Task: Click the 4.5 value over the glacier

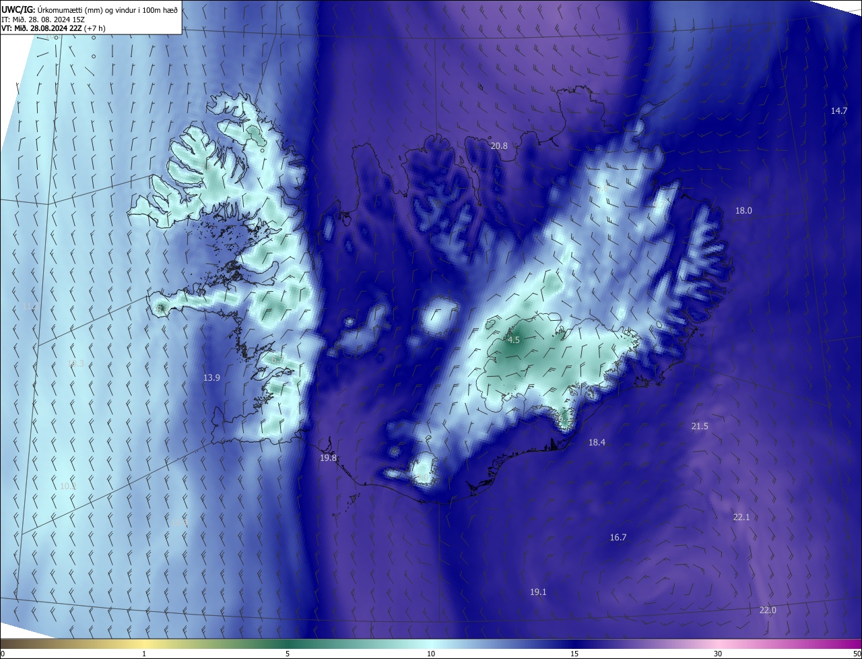Action: [513, 340]
